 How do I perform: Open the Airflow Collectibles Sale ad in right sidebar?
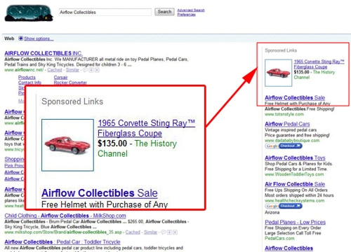[295, 97]
